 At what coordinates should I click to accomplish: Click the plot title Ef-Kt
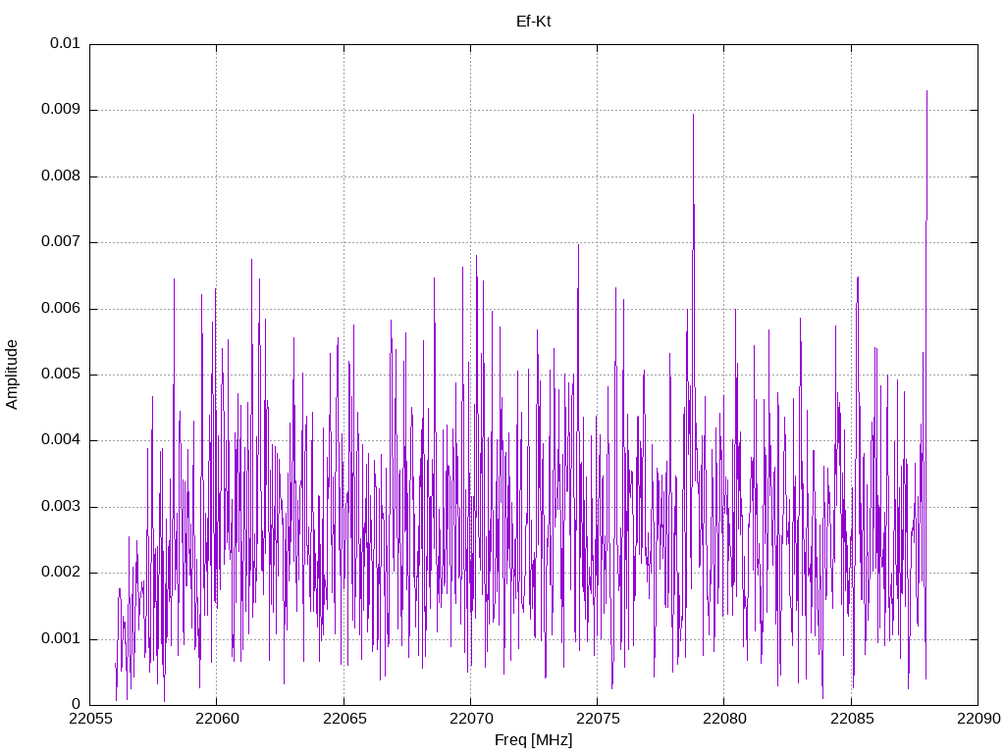(533, 21)
